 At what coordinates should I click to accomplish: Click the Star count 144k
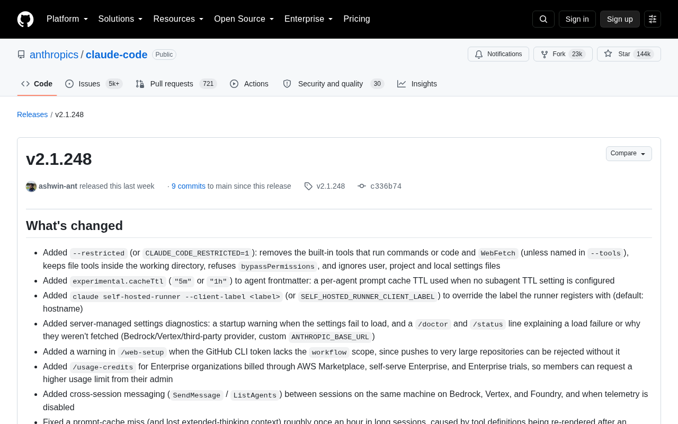pyautogui.click(x=644, y=54)
